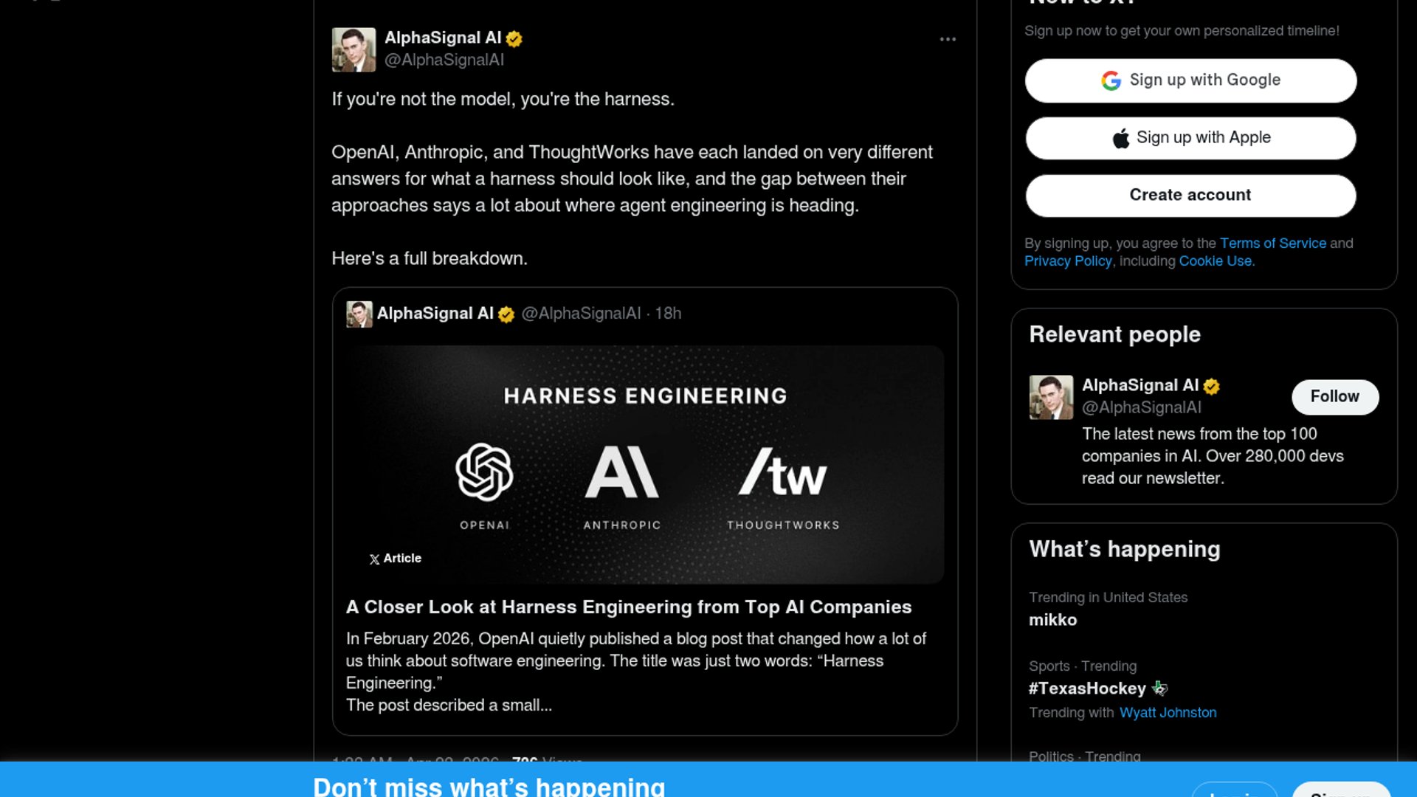Open the Terms of Service link
The width and height of the screenshot is (1417, 797).
tap(1272, 244)
